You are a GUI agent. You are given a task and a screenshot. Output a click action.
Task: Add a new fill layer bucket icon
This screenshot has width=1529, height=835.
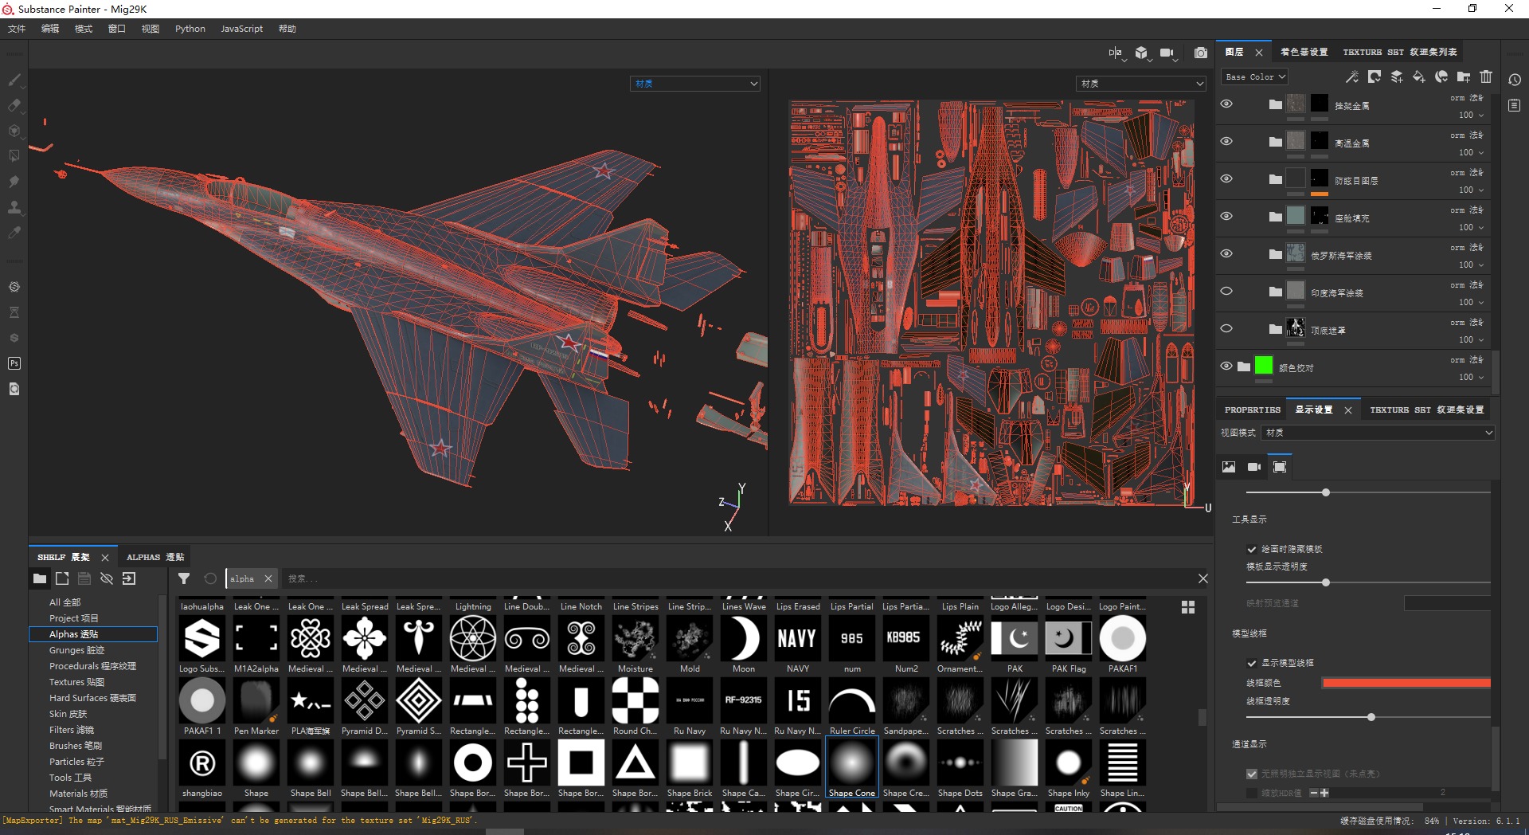[x=1419, y=76]
